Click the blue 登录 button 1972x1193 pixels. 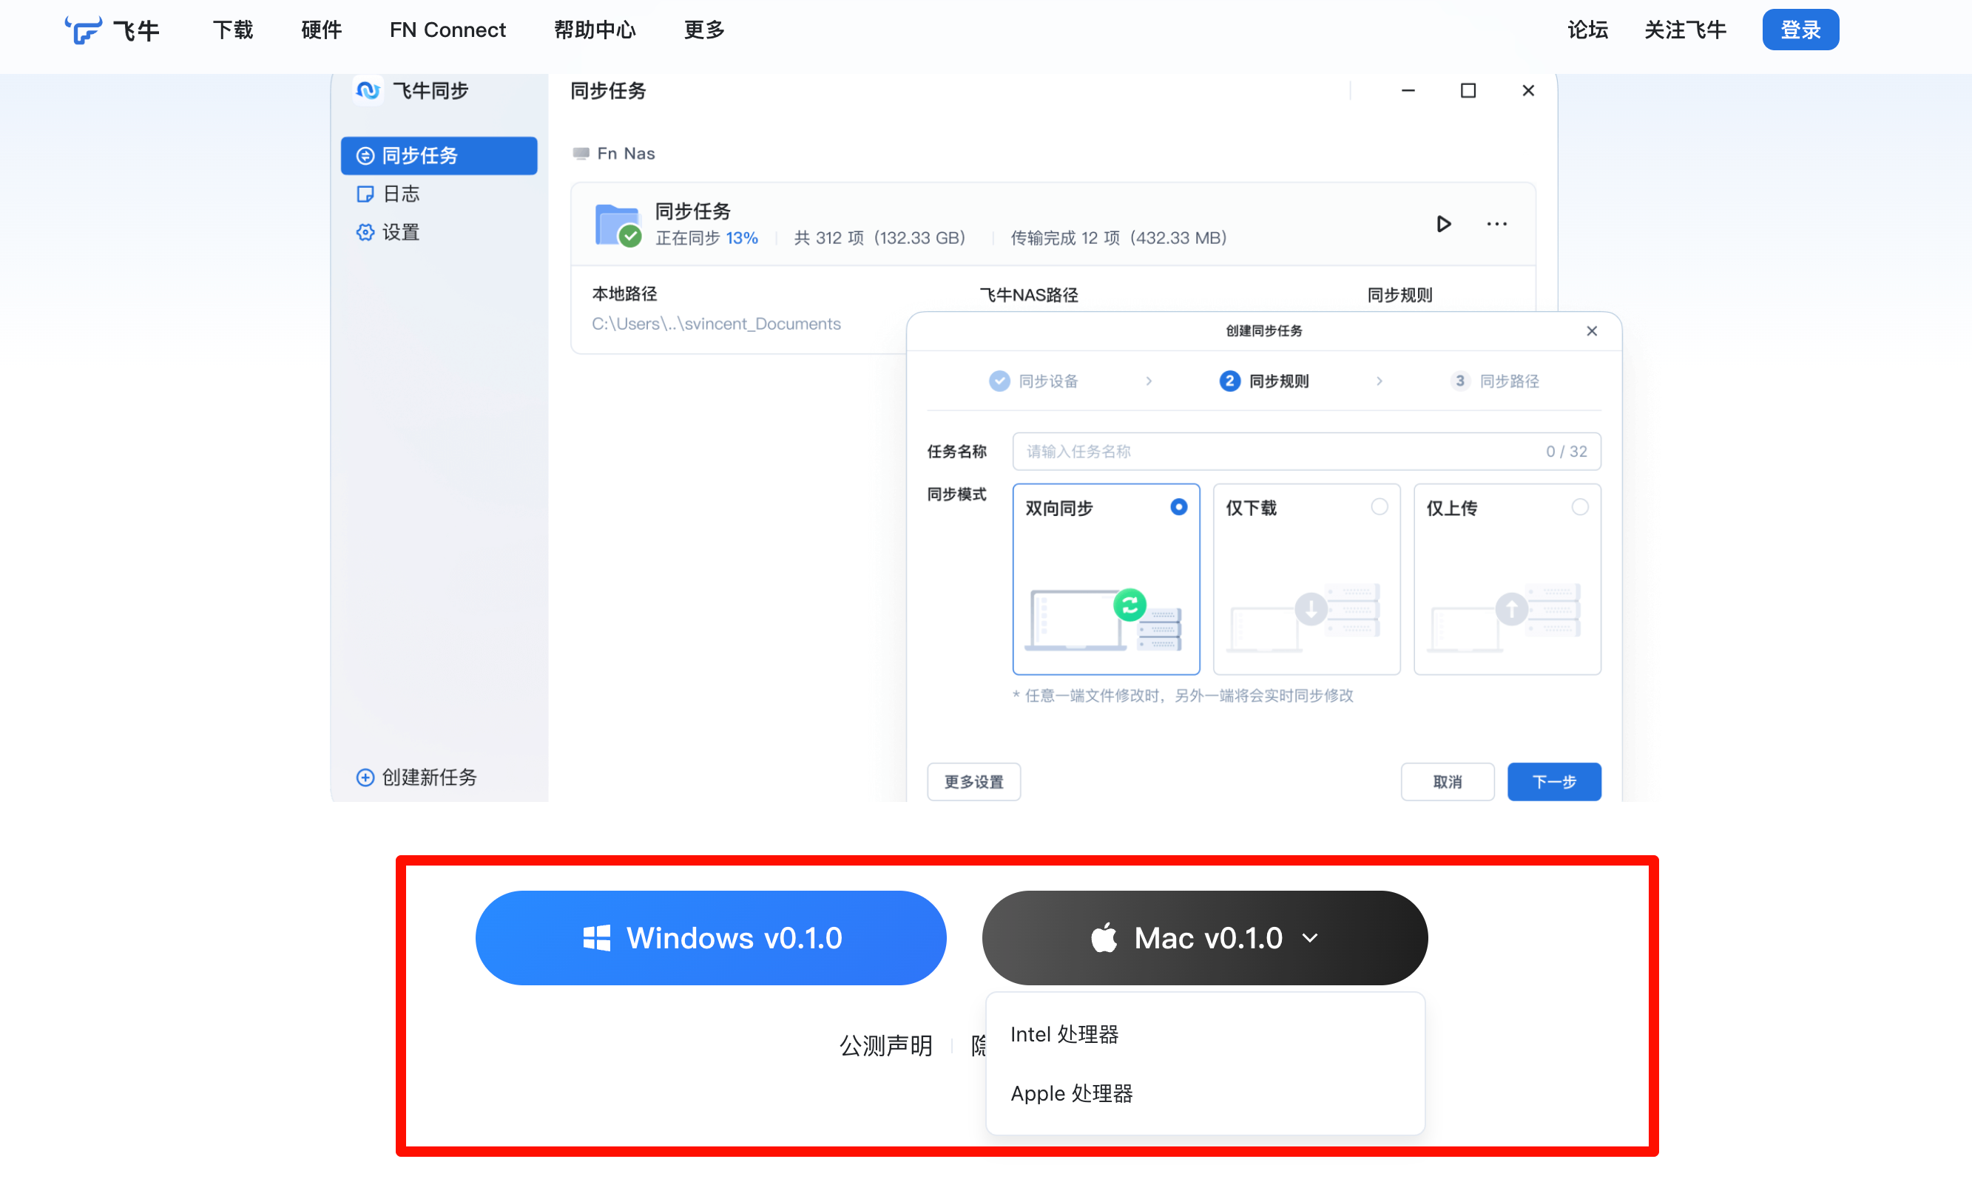click(x=1800, y=30)
